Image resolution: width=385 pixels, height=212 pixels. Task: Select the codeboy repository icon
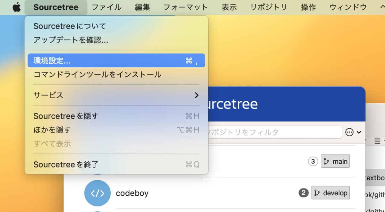(97, 193)
